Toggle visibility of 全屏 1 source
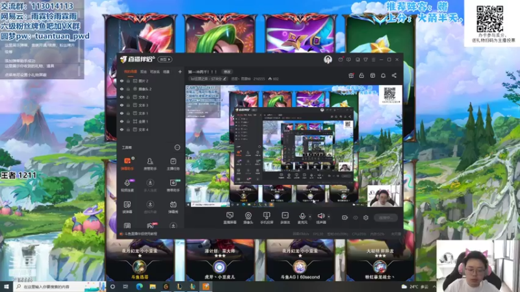This screenshot has height=292, width=520. pos(122,121)
